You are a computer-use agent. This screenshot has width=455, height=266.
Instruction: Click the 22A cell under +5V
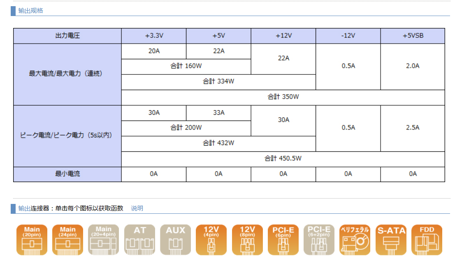[x=218, y=51]
